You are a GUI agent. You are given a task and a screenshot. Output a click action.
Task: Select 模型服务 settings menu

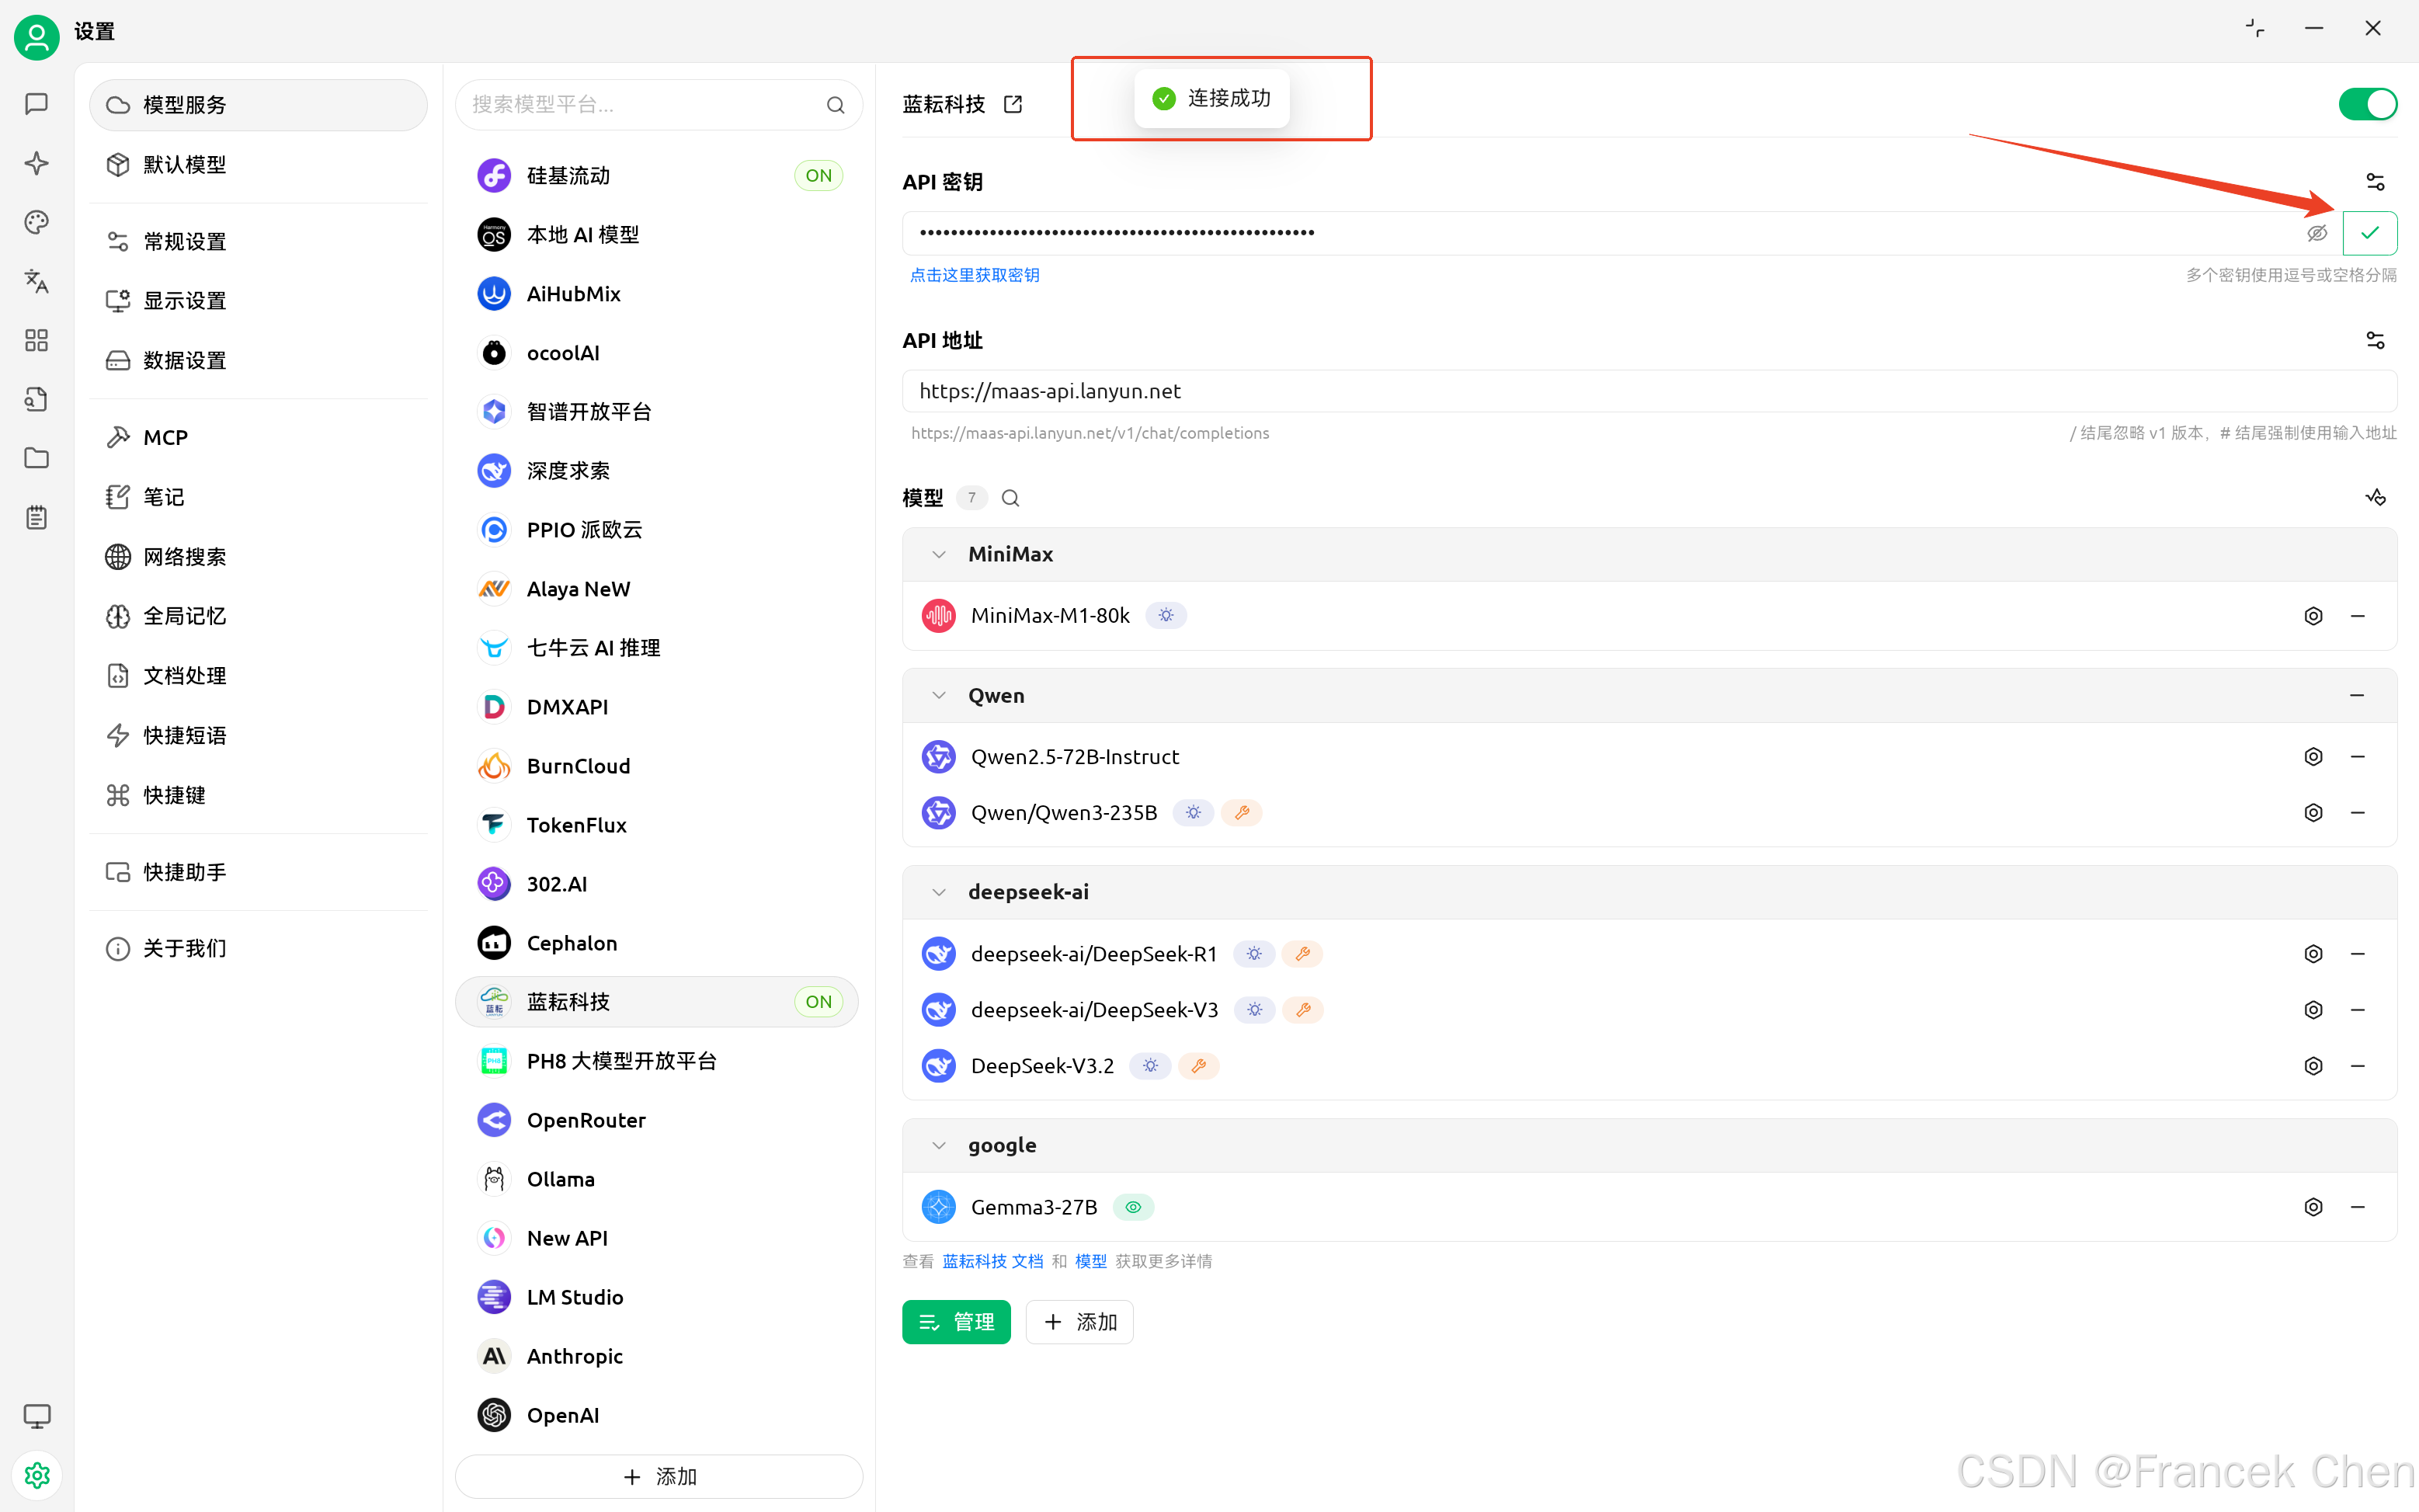point(258,105)
